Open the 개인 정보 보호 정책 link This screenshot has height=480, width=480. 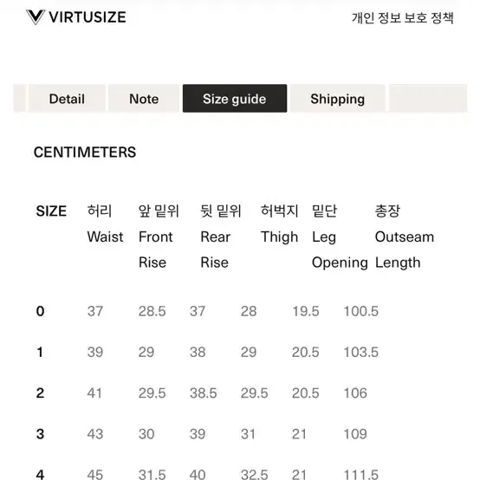pos(403,17)
